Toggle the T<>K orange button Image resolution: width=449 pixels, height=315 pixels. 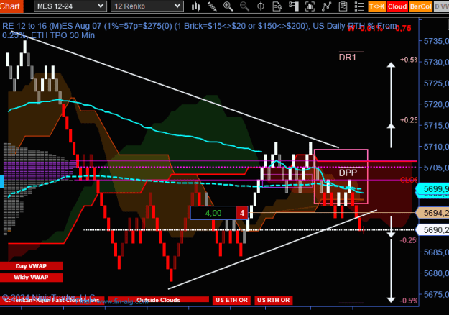coord(377,6)
